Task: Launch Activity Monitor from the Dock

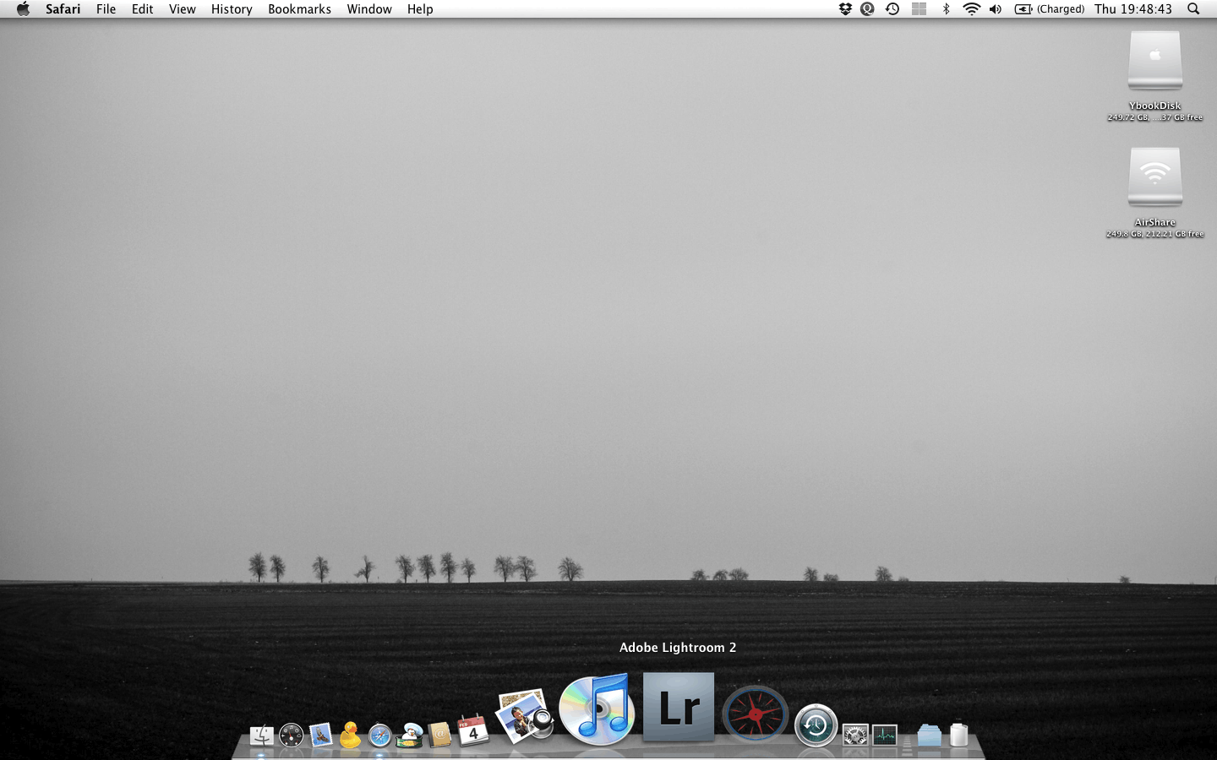Action: pos(885,736)
